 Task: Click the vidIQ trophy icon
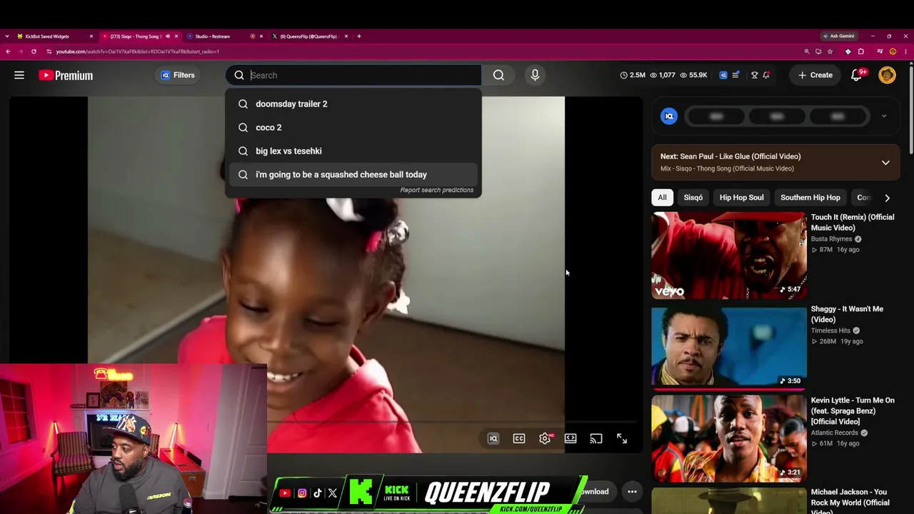[x=754, y=75]
